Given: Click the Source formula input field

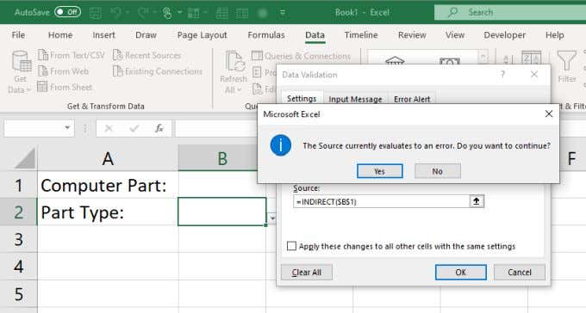Looking at the screenshot, I should click(x=382, y=201).
